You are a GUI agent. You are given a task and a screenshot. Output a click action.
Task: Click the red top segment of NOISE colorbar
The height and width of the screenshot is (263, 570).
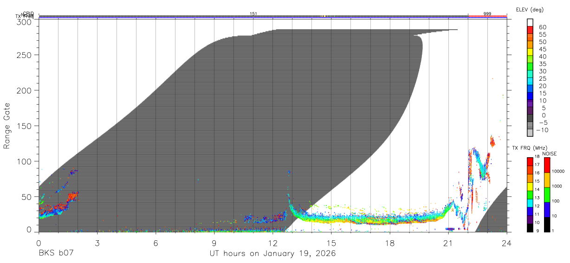(x=546, y=165)
